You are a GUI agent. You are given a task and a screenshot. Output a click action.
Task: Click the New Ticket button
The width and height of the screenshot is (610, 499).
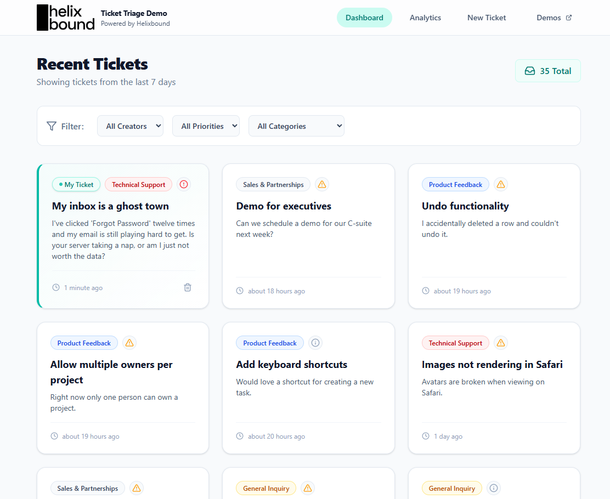(487, 17)
